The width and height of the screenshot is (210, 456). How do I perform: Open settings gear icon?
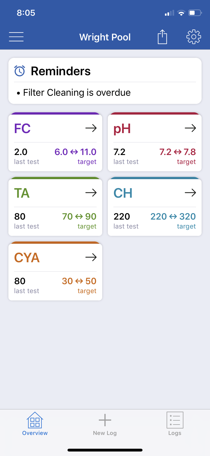coord(194,37)
